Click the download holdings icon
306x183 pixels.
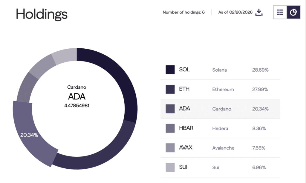[x=259, y=13]
